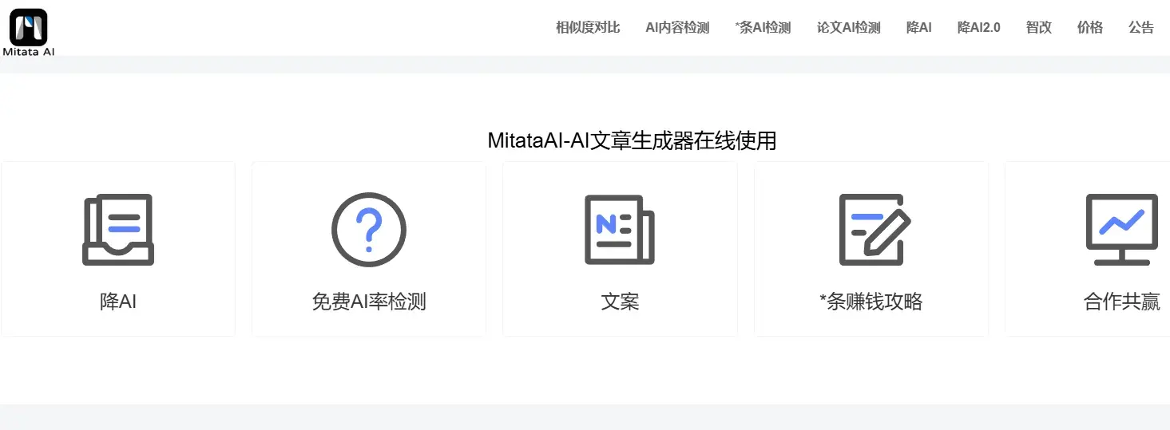The image size is (1170, 430).
Task: Click the 降AI card label text
Action: coord(118,302)
